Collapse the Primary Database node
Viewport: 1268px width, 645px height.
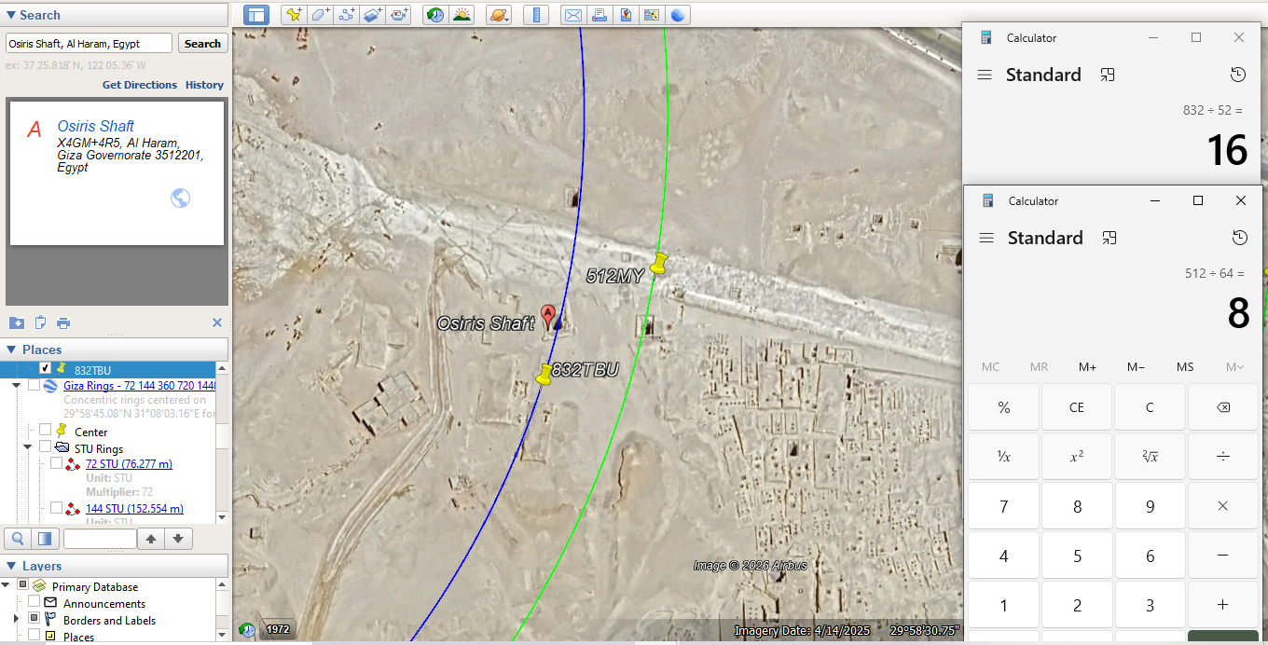click(7, 585)
